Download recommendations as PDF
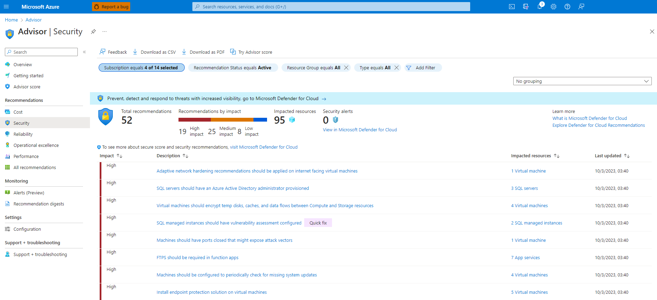The height and width of the screenshot is (300, 657). [203, 52]
